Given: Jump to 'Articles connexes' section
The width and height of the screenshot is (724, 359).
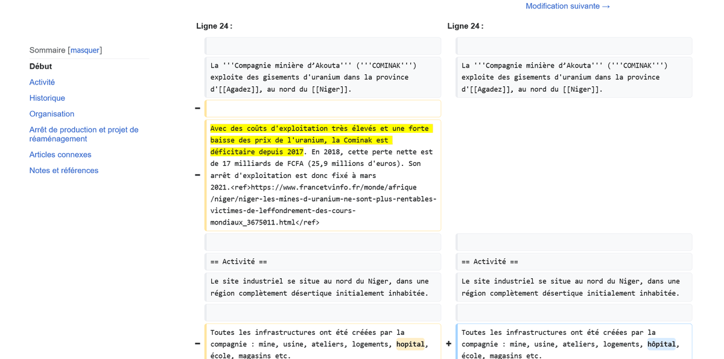Looking at the screenshot, I should pyautogui.click(x=60, y=154).
